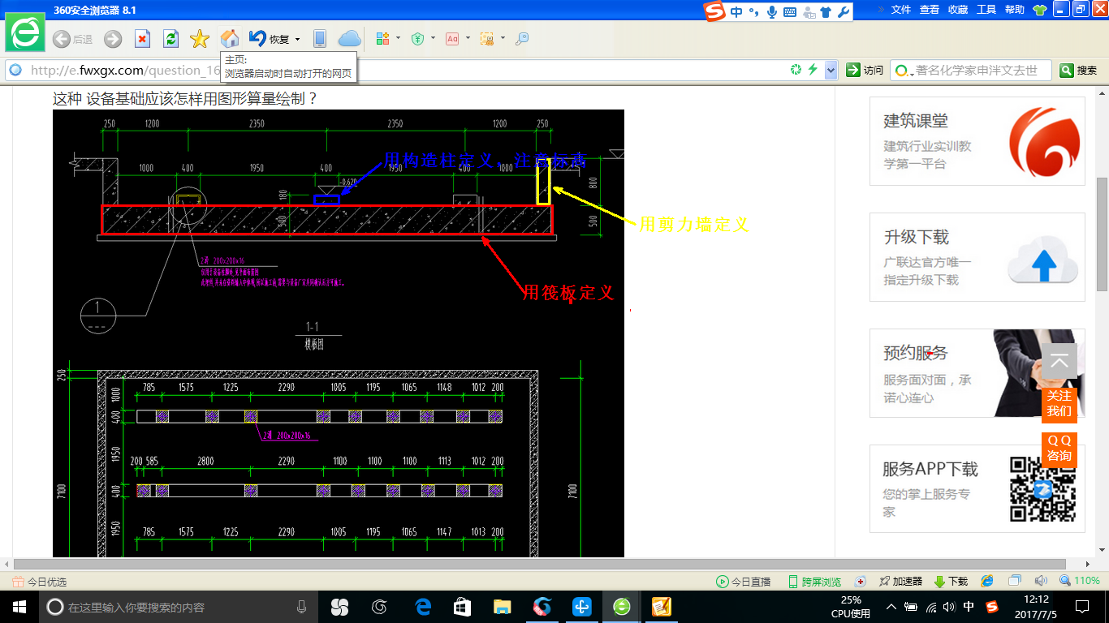Refresh the page with the green arrows icon
The height and width of the screenshot is (623, 1109).
click(x=170, y=39)
